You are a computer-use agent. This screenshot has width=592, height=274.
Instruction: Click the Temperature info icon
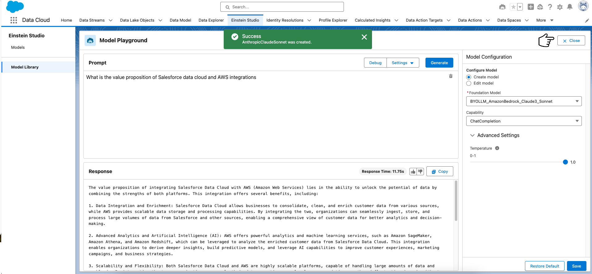(497, 148)
